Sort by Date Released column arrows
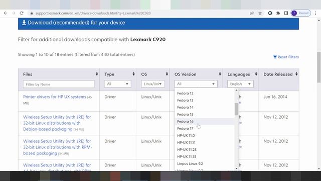The height and width of the screenshot is (181, 321). 296,74
